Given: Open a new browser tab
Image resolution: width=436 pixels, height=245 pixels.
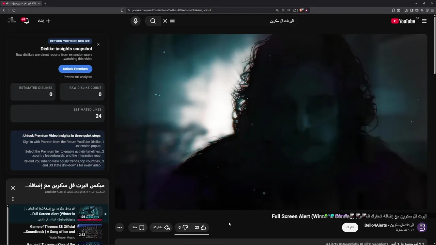Looking at the screenshot, I should click(x=45, y=3).
